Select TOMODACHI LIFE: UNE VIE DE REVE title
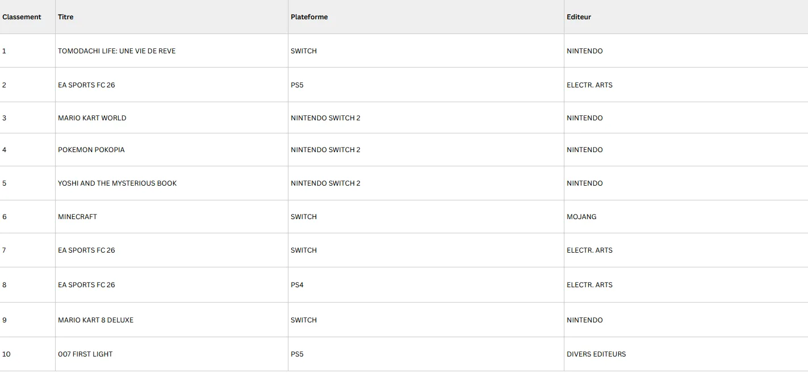 point(117,51)
